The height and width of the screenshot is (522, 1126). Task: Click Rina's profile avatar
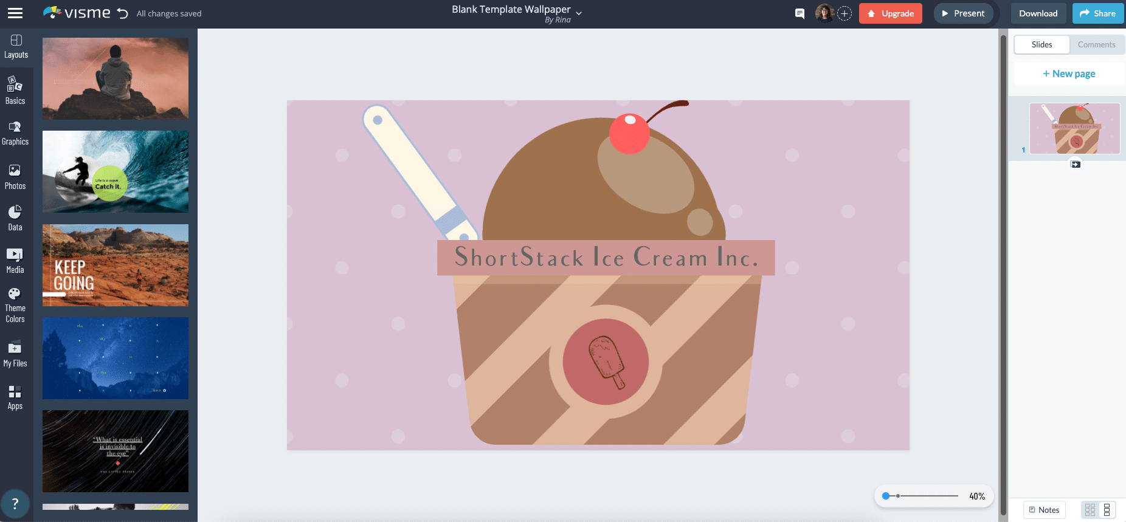[x=824, y=13]
